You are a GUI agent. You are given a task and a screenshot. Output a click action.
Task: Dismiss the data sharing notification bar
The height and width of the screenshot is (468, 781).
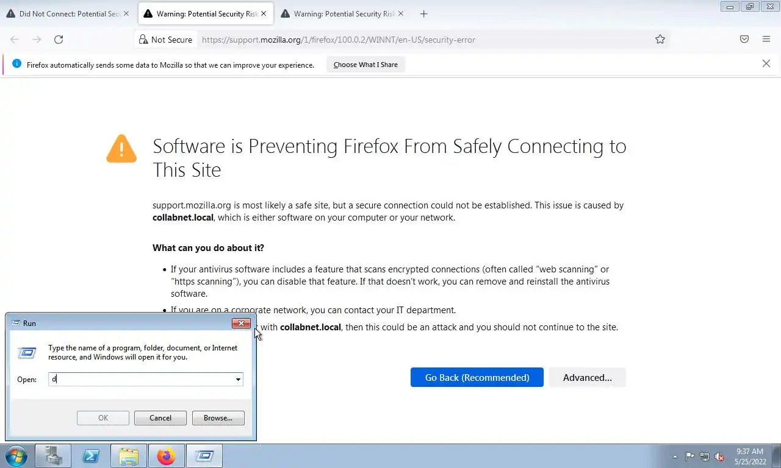(766, 63)
